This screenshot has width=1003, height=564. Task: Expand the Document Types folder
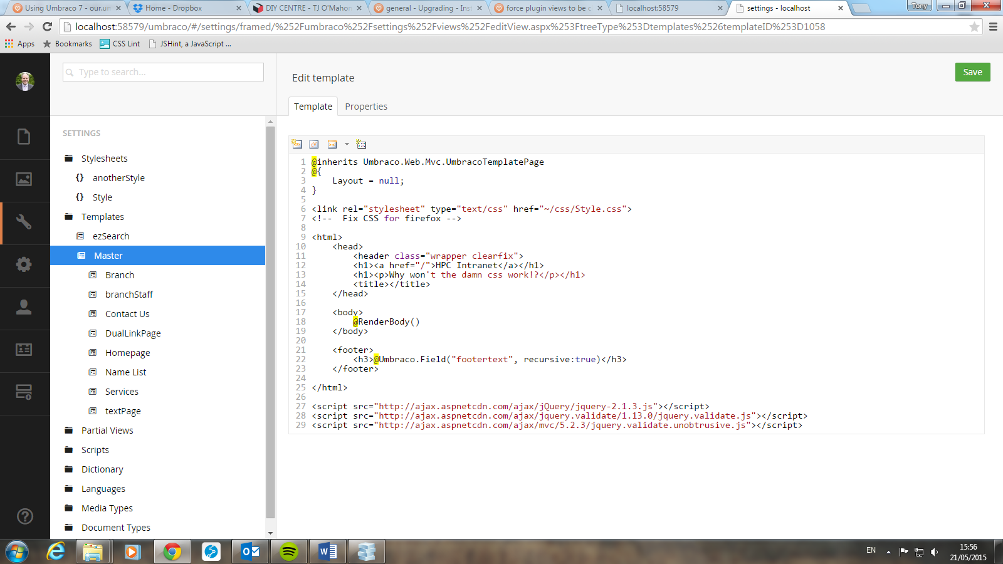116,528
